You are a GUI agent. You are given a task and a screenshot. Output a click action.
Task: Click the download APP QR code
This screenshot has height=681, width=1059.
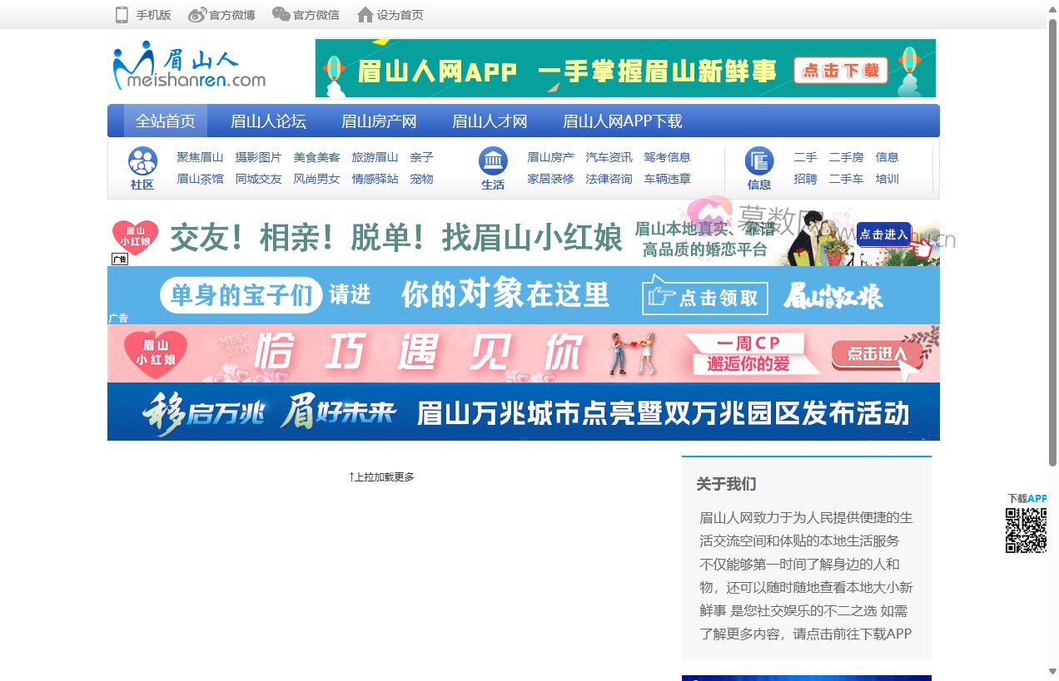(1025, 530)
